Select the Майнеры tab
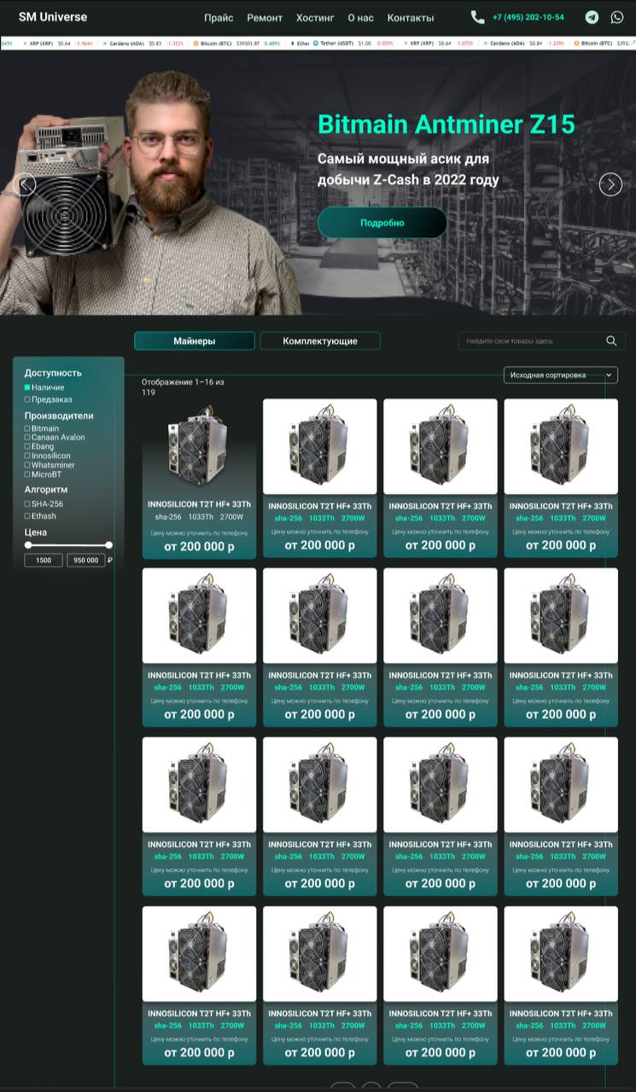 point(195,341)
